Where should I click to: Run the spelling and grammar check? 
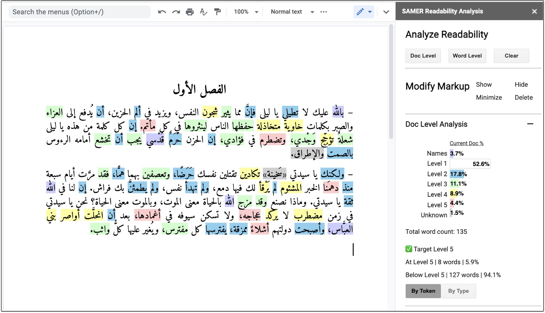click(203, 12)
